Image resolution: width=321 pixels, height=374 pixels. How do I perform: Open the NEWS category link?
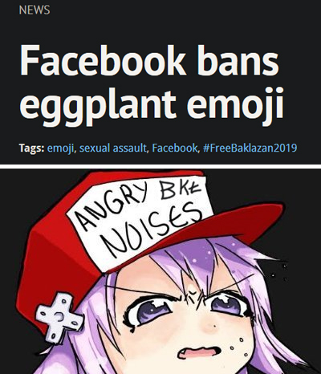(x=35, y=10)
